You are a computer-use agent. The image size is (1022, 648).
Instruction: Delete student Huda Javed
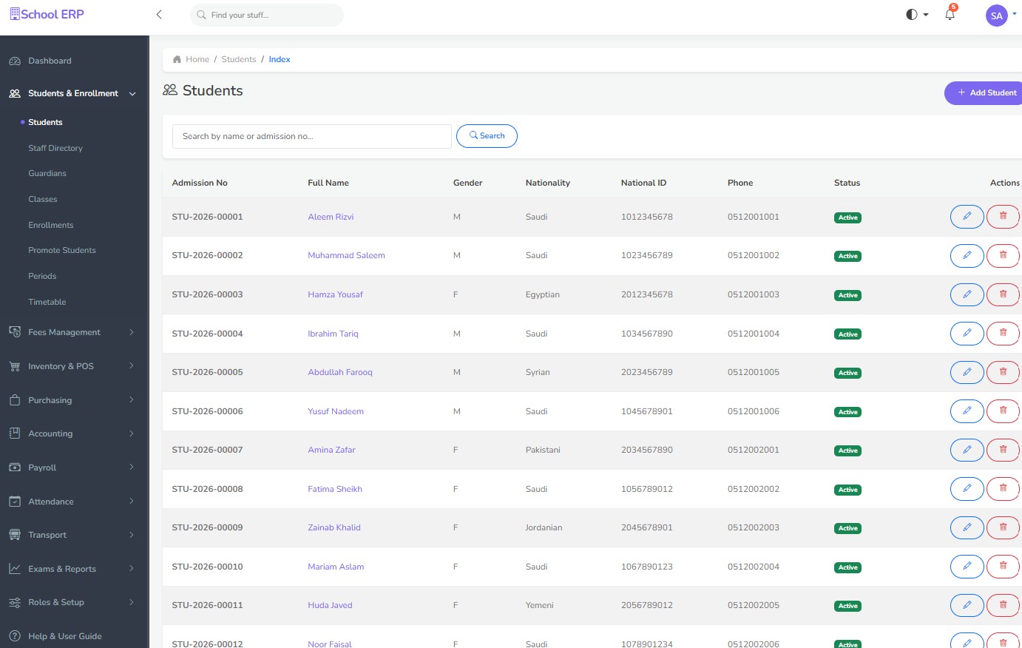(x=1003, y=605)
